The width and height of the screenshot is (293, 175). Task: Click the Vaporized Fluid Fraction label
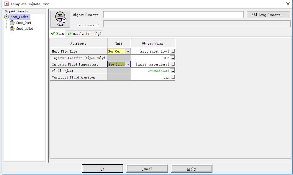[x=73, y=77]
